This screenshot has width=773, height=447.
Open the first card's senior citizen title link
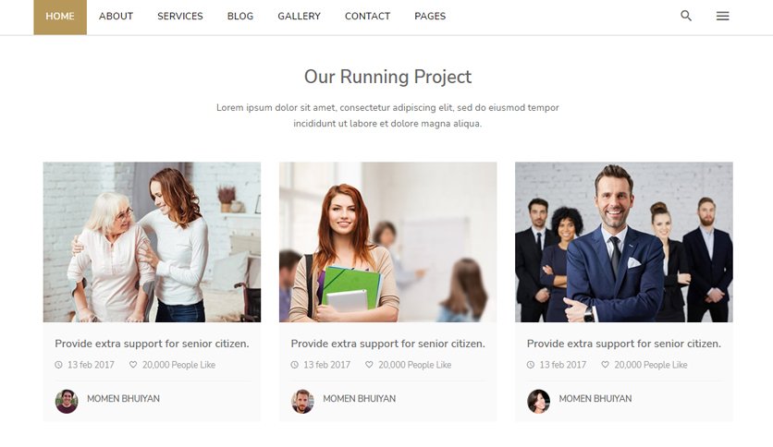152,344
